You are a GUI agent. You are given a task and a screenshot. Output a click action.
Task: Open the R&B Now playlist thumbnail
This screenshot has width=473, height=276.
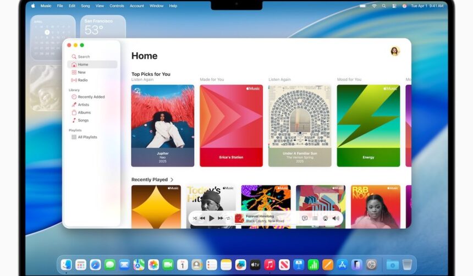pyautogui.click(x=376, y=207)
